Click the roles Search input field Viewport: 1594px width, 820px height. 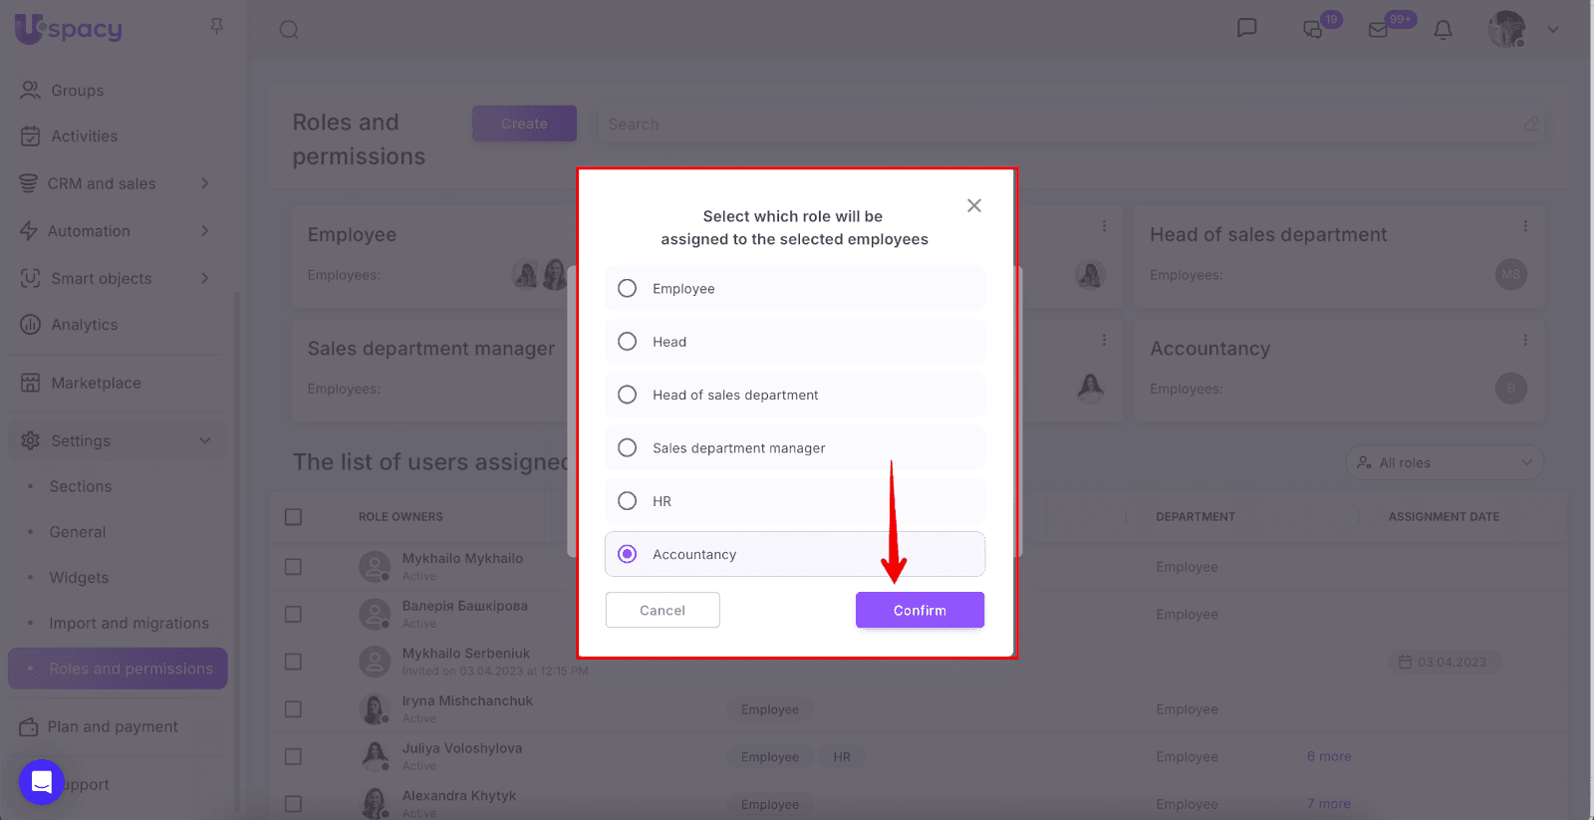click(1056, 125)
